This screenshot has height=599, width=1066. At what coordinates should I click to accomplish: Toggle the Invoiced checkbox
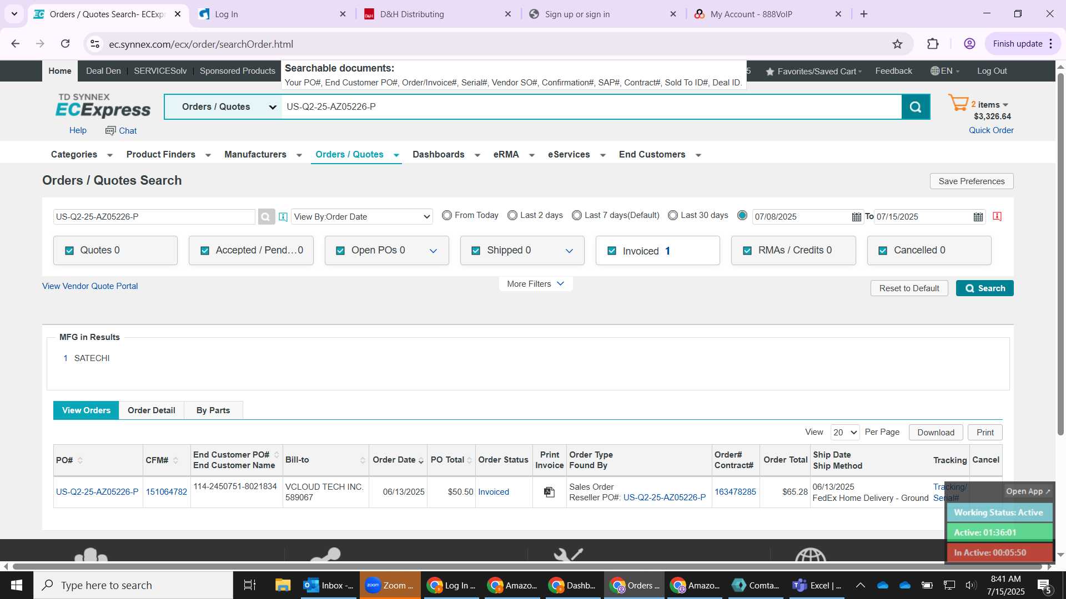point(612,251)
